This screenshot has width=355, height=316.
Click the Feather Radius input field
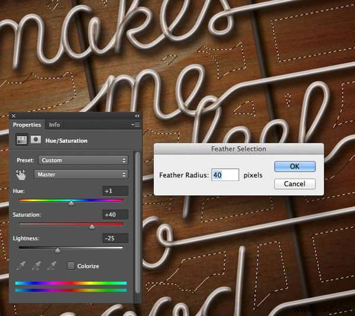(x=225, y=175)
